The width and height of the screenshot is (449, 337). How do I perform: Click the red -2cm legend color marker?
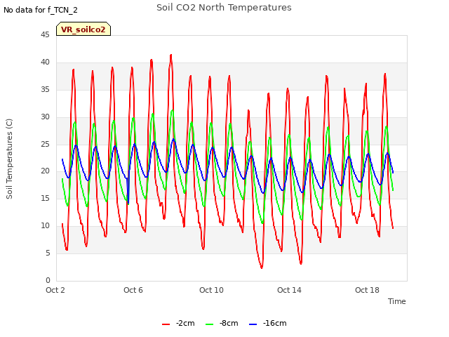click(x=166, y=324)
